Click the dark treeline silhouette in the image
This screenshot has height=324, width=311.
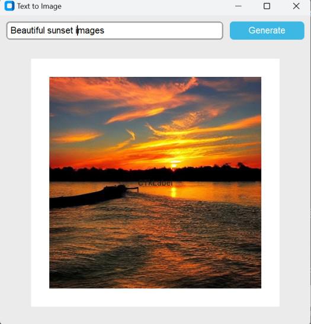155,173
